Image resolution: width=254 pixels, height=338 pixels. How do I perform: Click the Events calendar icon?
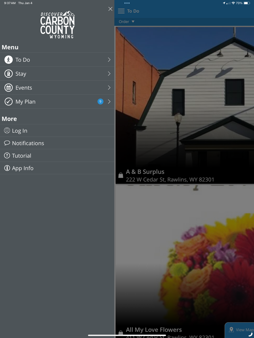click(x=8, y=88)
